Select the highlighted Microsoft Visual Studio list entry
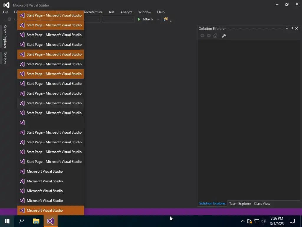This screenshot has height=227, width=302. coord(51,210)
